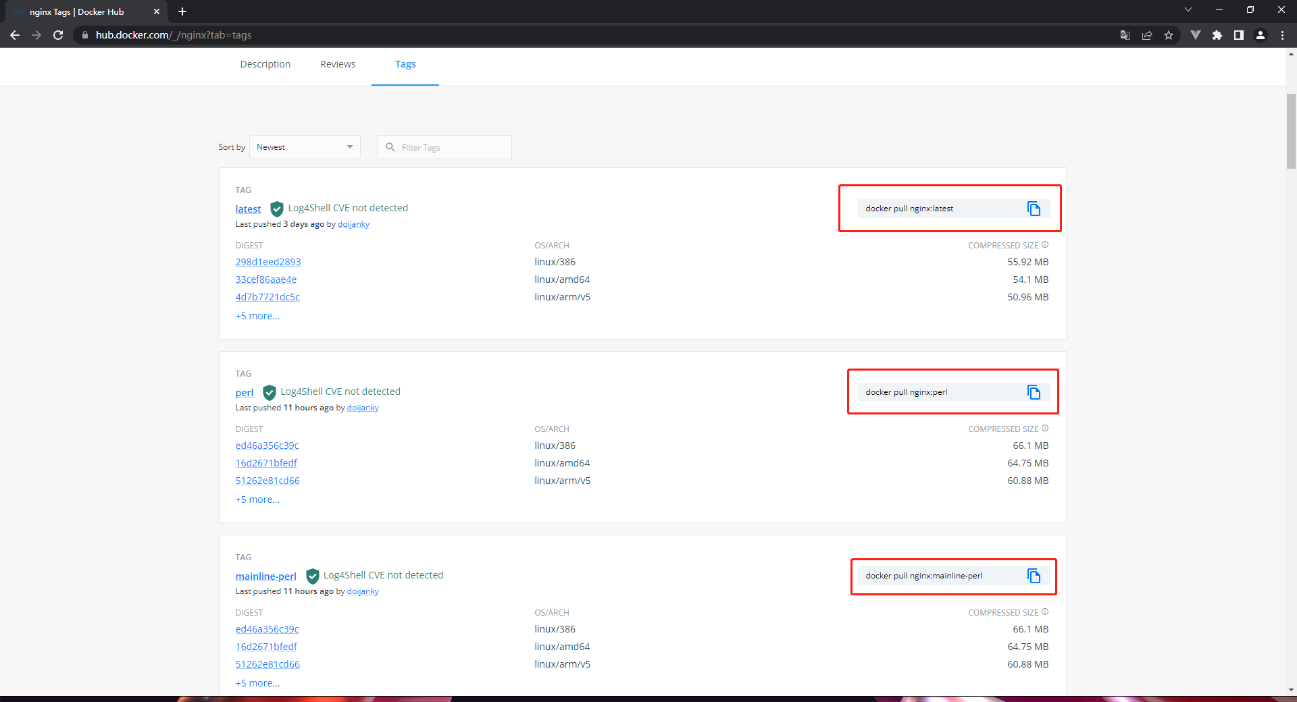This screenshot has width=1297, height=702.
Task: Expand +5 more digests under mainline-perl tag
Action: [x=257, y=683]
